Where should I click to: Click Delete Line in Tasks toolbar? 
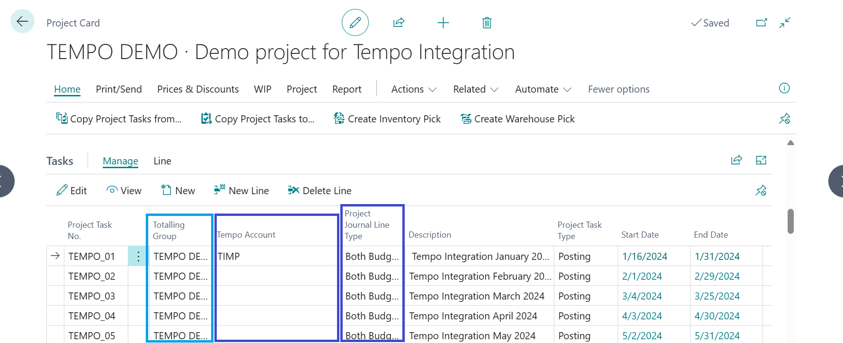319,190
